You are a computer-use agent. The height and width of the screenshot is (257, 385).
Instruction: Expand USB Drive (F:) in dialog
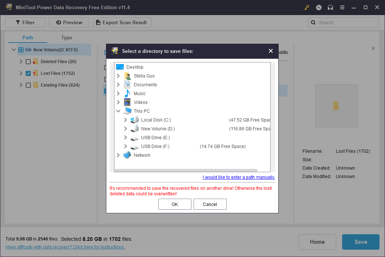click(x=125, y=146)
